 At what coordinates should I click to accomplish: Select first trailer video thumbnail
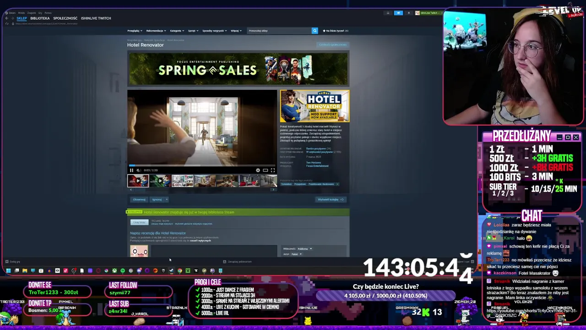[x=138, y=181]
